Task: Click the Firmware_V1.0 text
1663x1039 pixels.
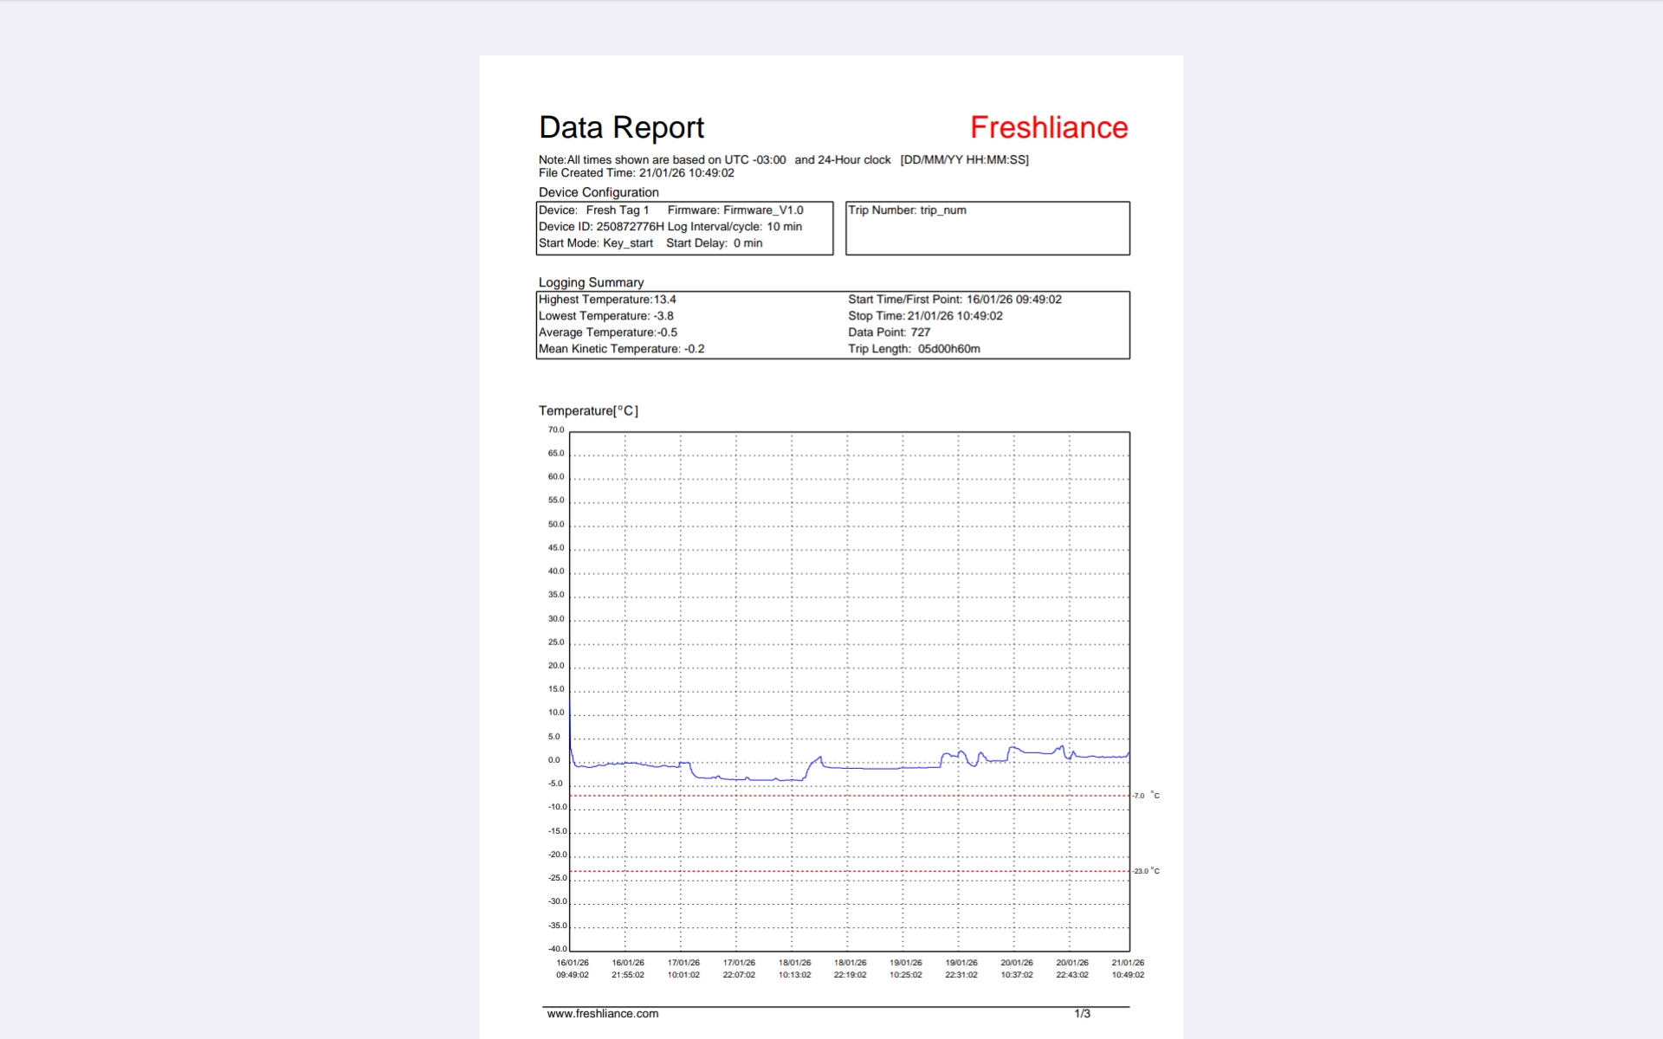Action: (x=762, y=210)
